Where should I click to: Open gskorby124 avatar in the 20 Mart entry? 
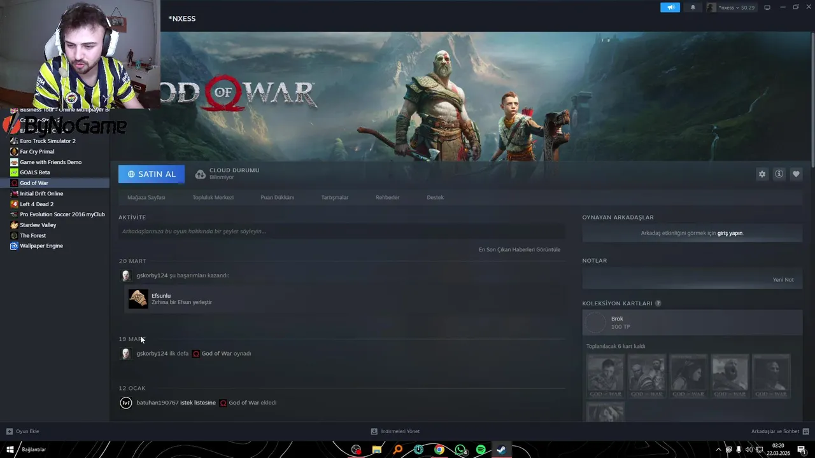[x=126, y=275]
